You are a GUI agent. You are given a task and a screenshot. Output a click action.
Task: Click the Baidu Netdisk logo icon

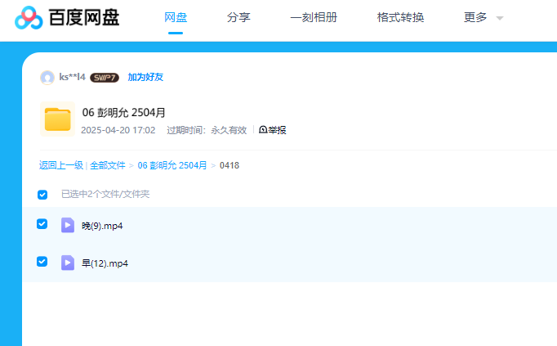[x=29, y=17]
